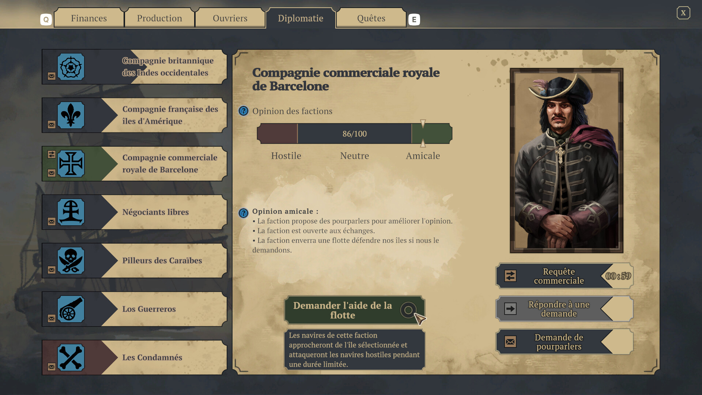The width and height of the screenshot is (702, 395).
Task: Click the Négociants libres anchor emblem
Action: pyautogui.click(x=71, y=212)
